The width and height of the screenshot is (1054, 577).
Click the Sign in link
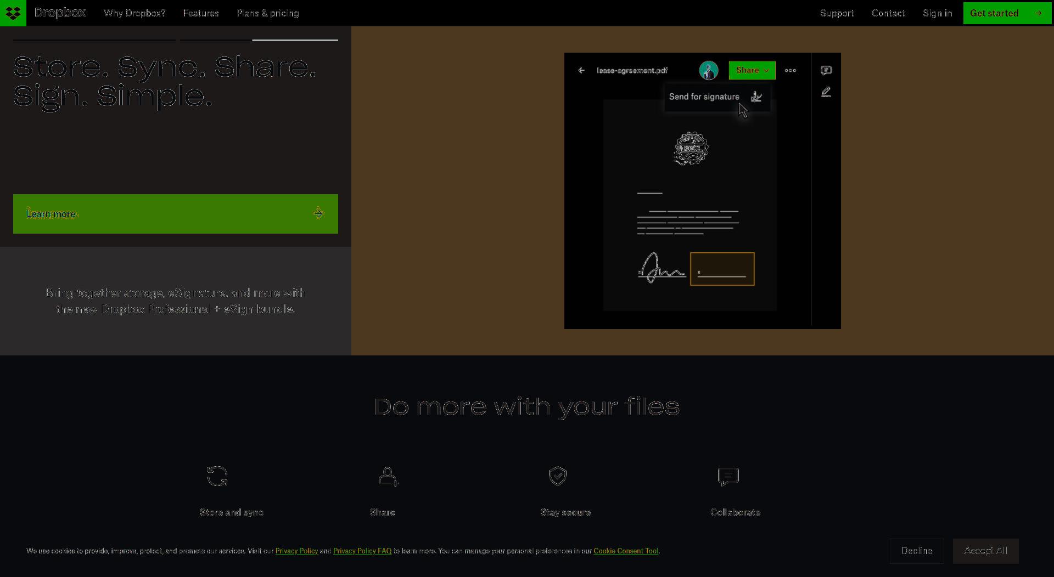coord(938,13)
